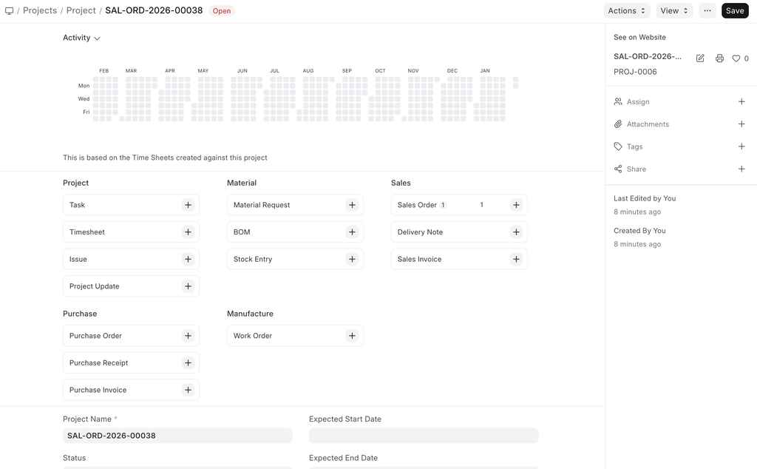
Task: Click the edit pencil icon beside document title
Action: coord(700,58)
